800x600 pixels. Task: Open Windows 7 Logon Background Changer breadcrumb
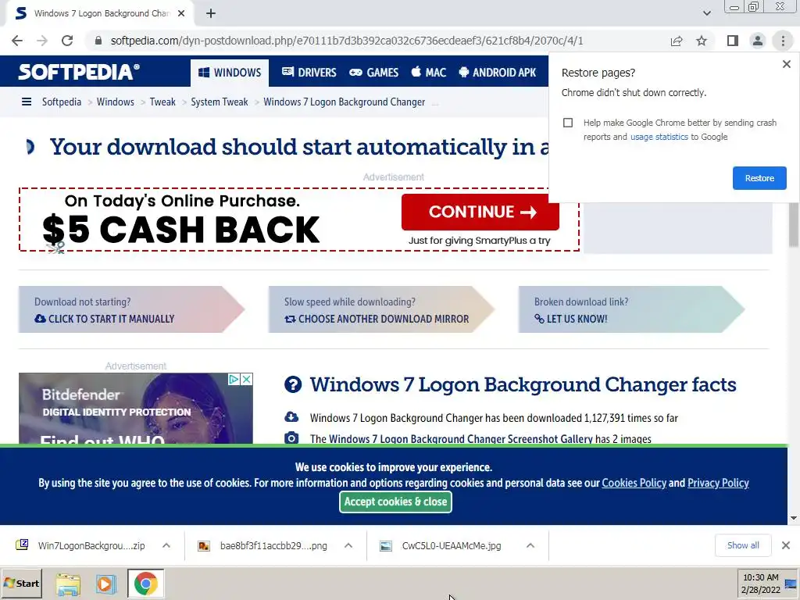point(344,102)
